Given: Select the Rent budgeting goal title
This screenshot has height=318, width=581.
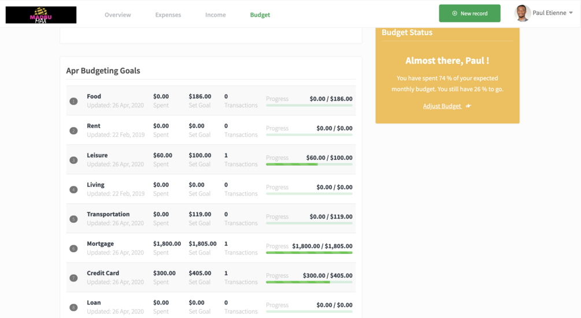Looking at the screenshot, I should (x=94, y=126).
